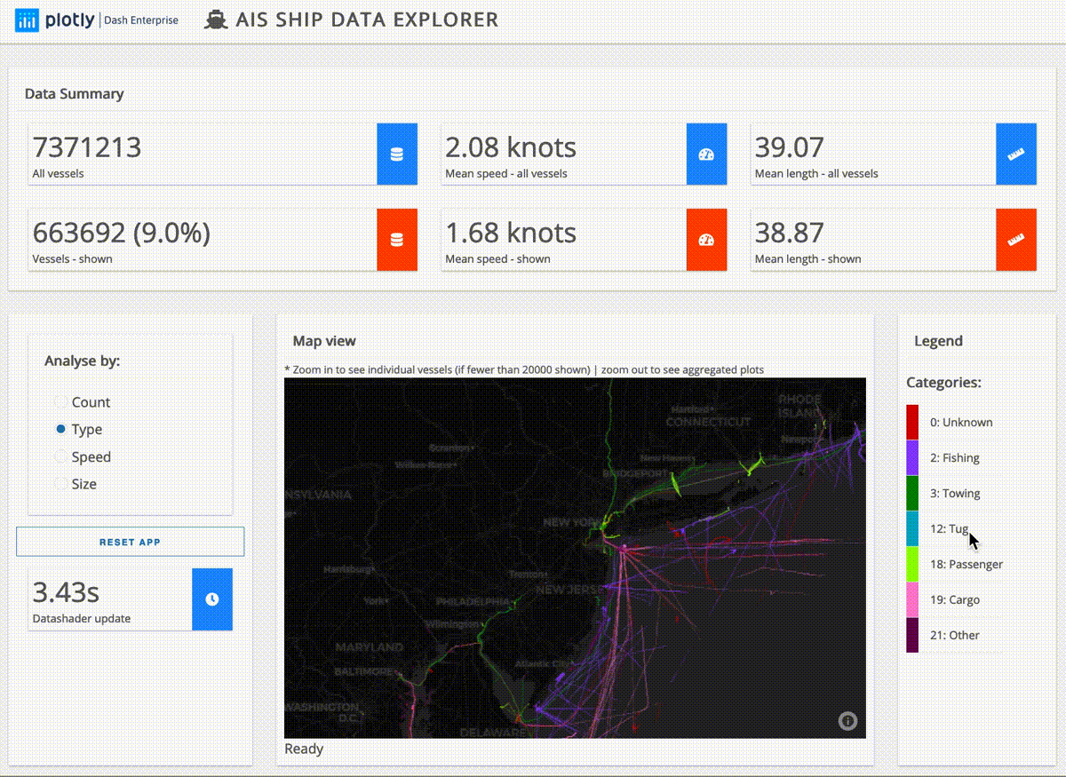Click the '1.68 knots' mean speed value
Viewport: 1066px width, 777px height.
pyautogui.click(x=511, y=234)
